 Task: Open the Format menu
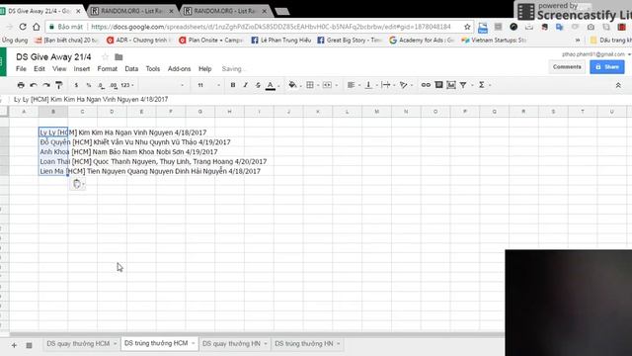pos(108,69)
